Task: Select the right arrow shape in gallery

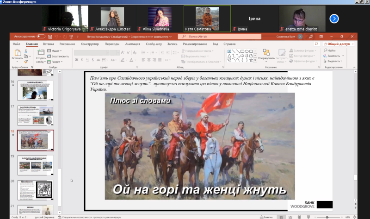Action: point(242,56)
